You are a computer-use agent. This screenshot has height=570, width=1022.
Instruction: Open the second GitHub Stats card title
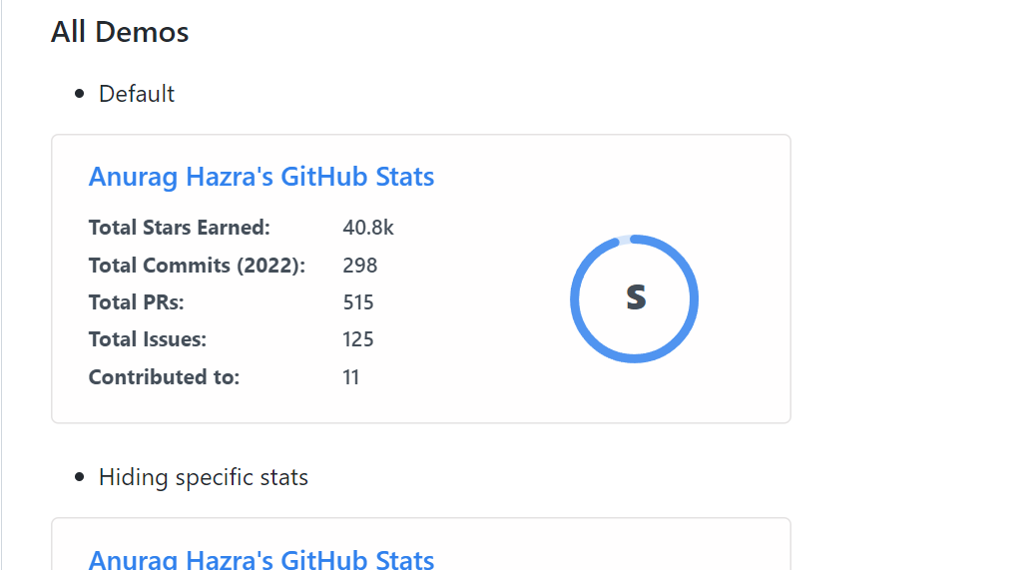(x=261, y=559)
